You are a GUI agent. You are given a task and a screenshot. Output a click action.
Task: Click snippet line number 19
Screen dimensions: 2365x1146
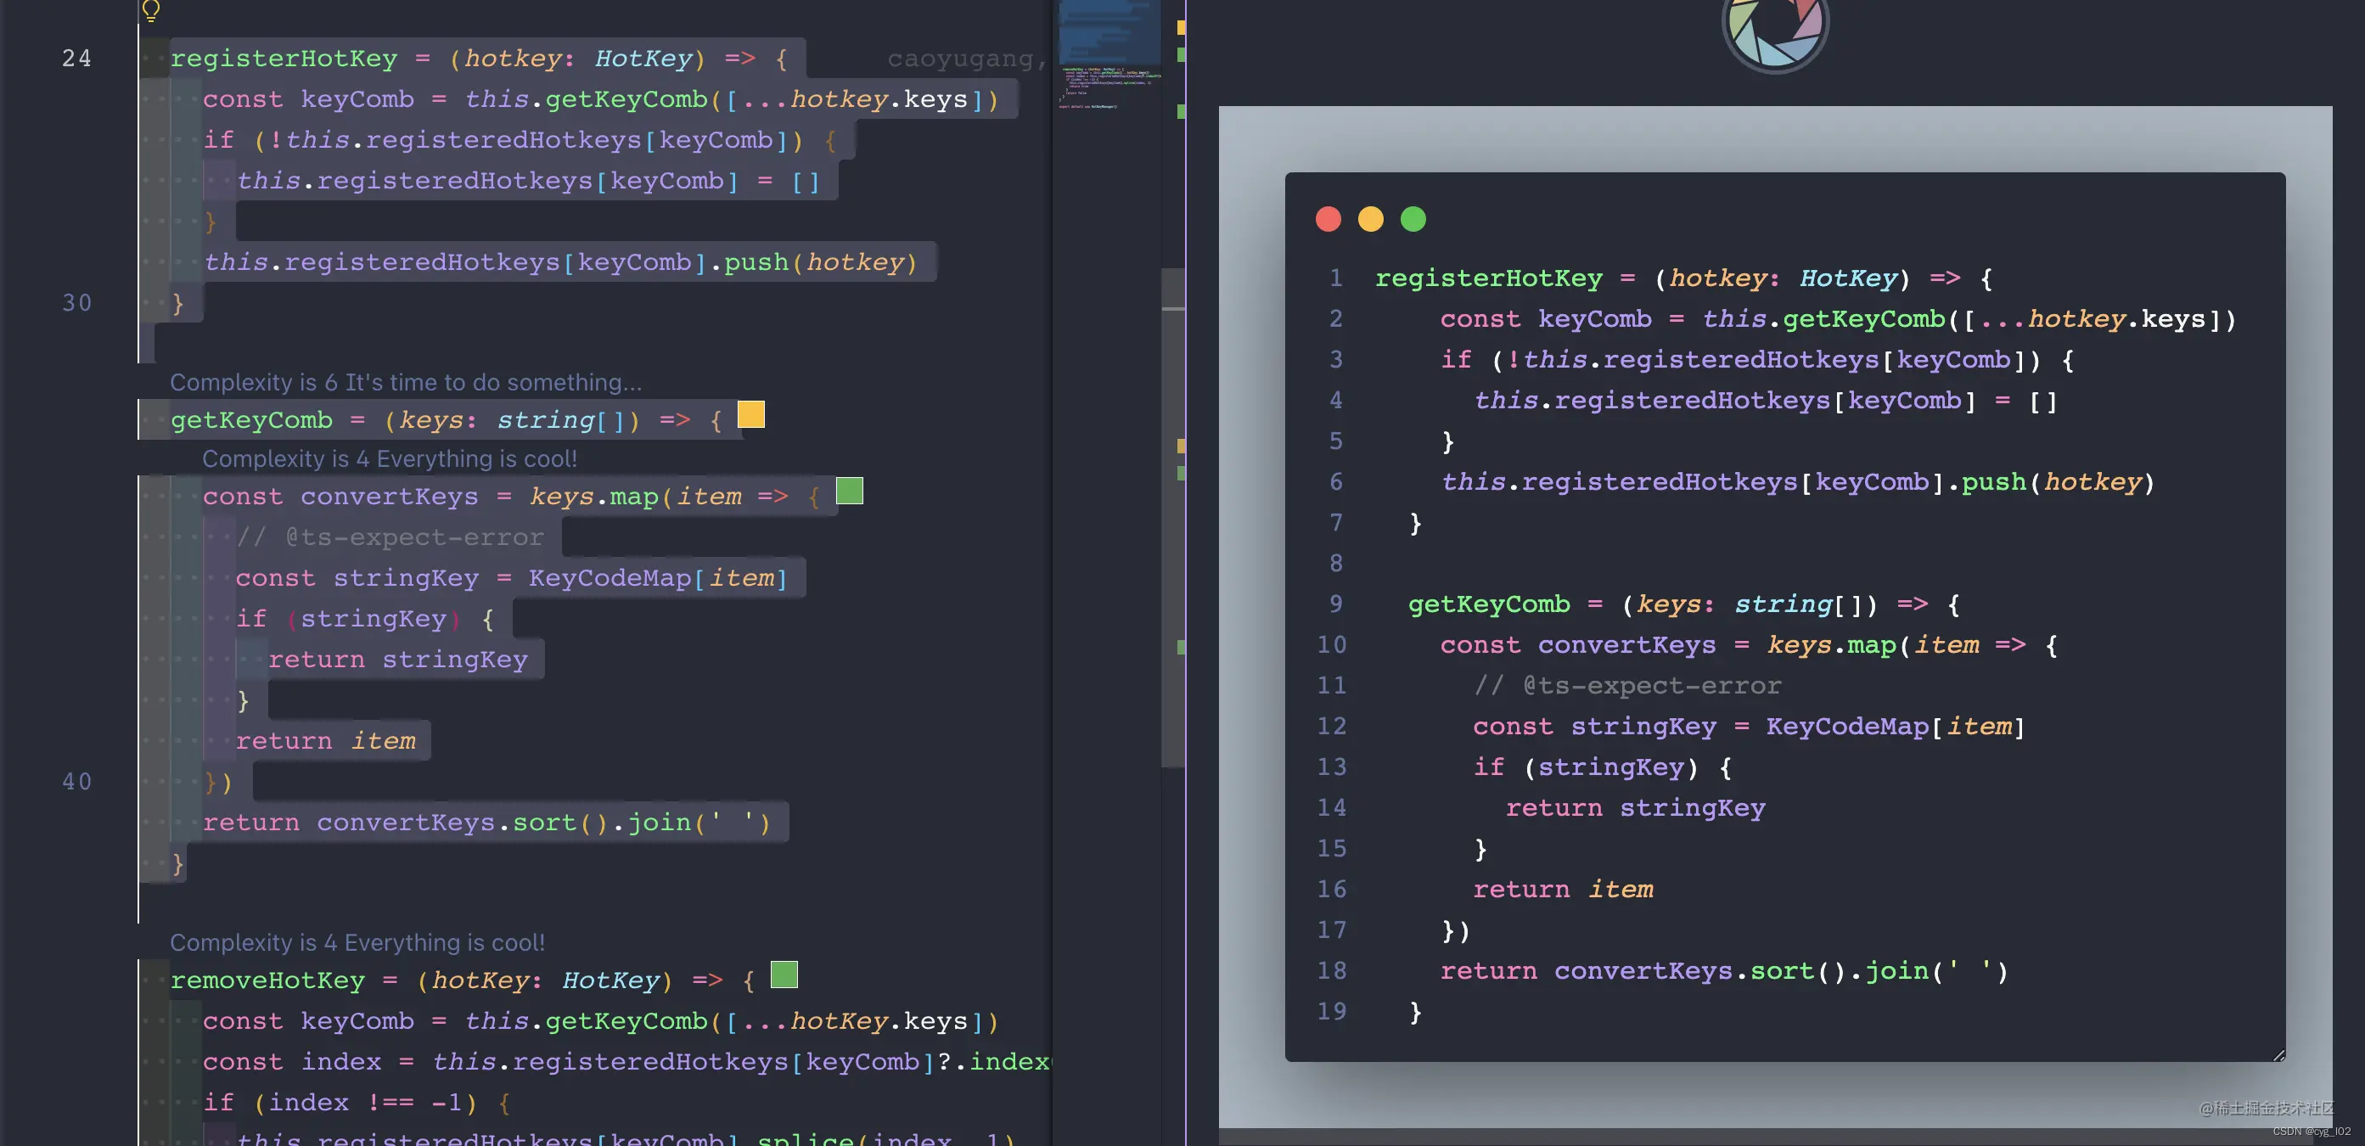[x=1331, y=1012]
